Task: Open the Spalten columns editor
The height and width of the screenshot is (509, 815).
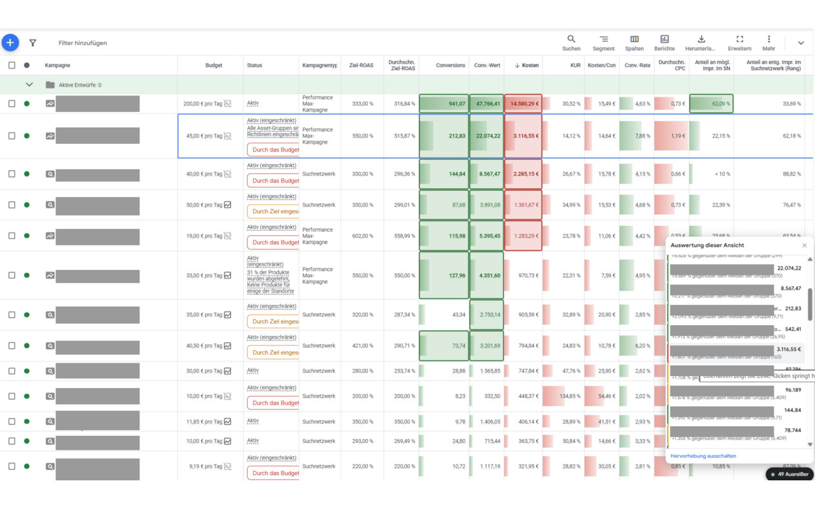Action: (x=634, y=43)
